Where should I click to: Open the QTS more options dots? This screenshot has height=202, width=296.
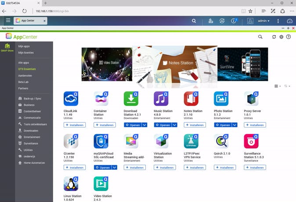click(x=278, y=21)
